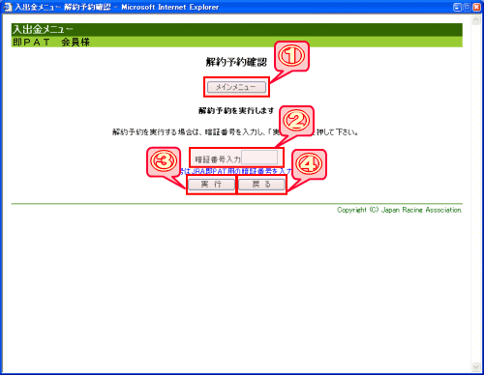The width and height of the screenshot is (484, 375).
Task: Click the 即PAT 会員様 light green bar
Action: click(x=237, y=42)
